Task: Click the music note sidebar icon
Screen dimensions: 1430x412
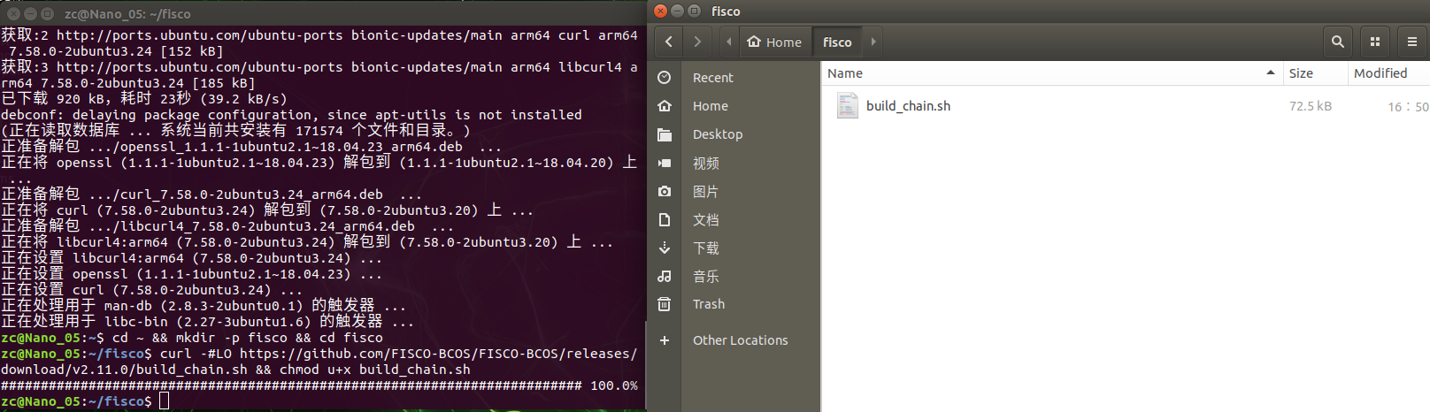Action: click(665, 276)
